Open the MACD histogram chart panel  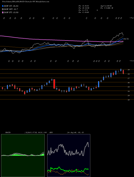coord(23,156)
